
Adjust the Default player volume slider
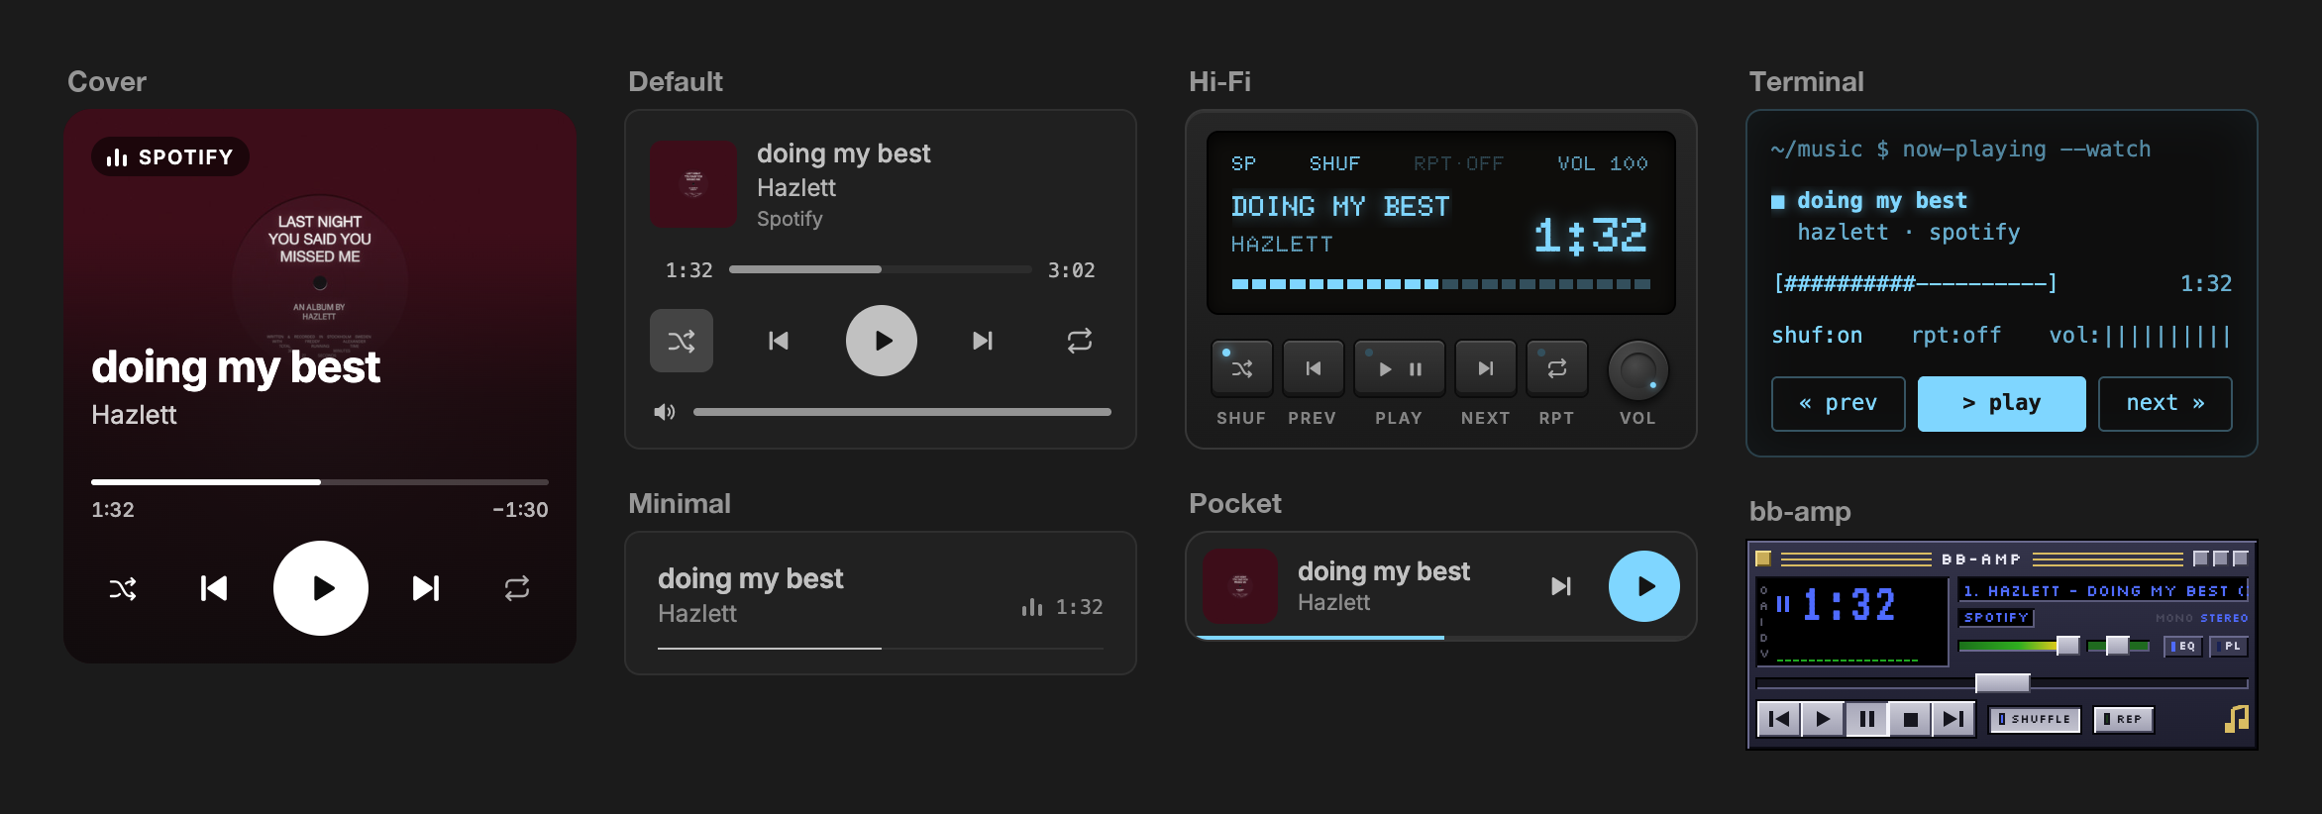(902, 412)
